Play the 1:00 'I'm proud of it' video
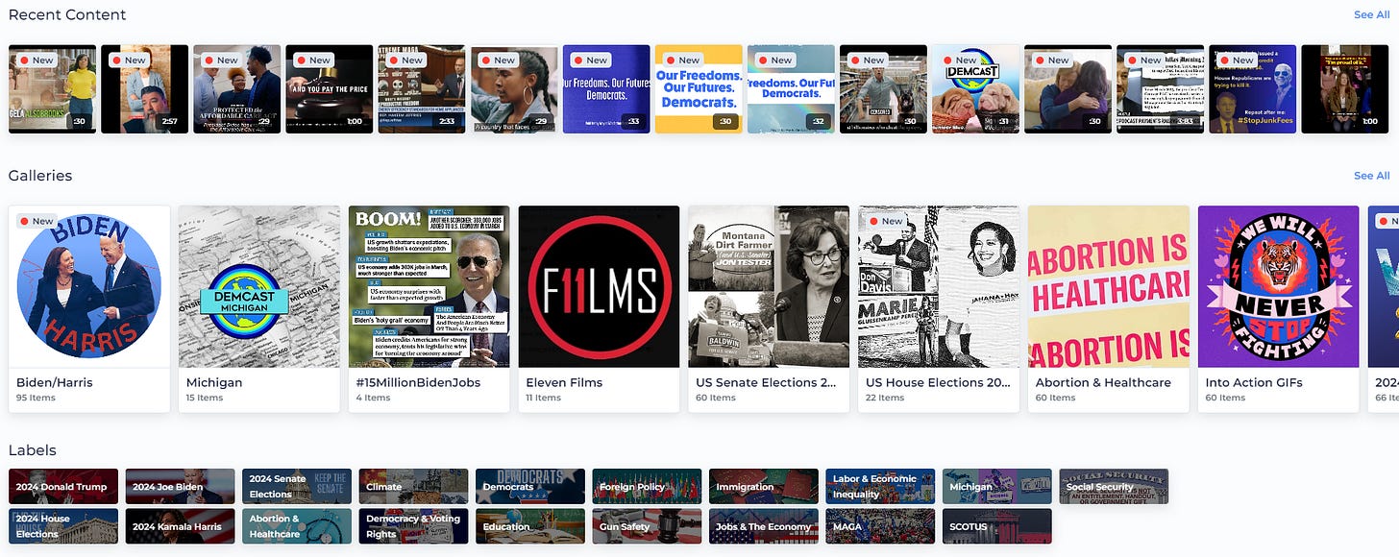The height and width of the screenshot is (557, 1399). pyautogui.click(x=1343, y=89)
